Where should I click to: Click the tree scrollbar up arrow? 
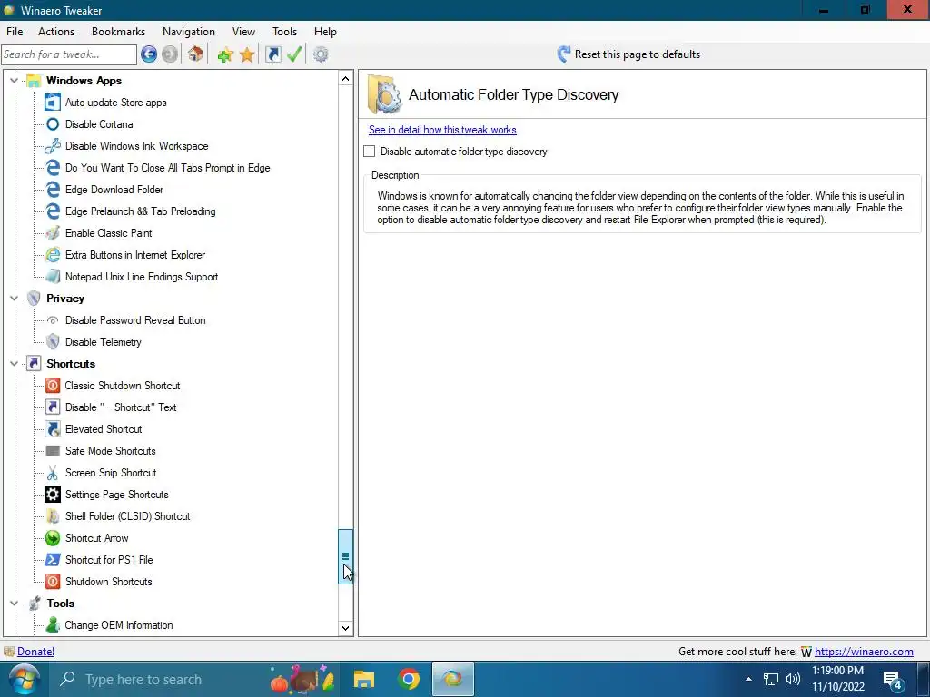tap(345, 79)
